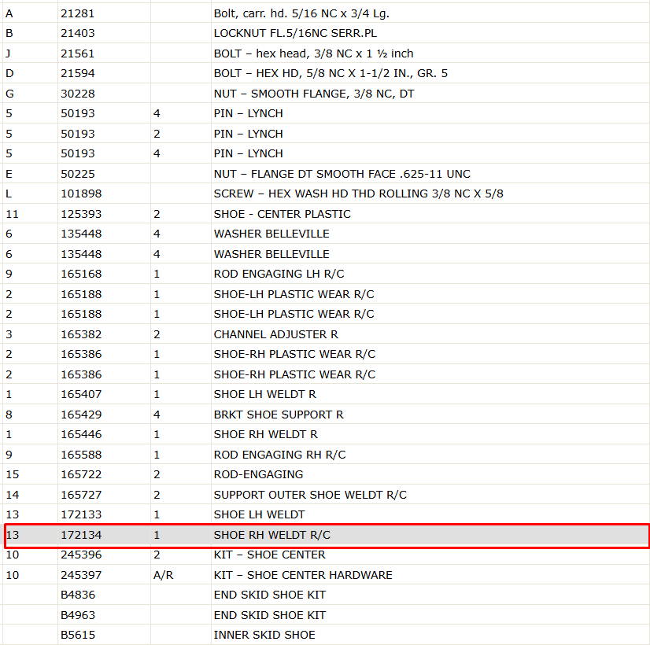Select the SHOE LH WELDT row 172133
The height and width of the screenshot is (645, 650).
pyautogui.click(x=327, y=514)
